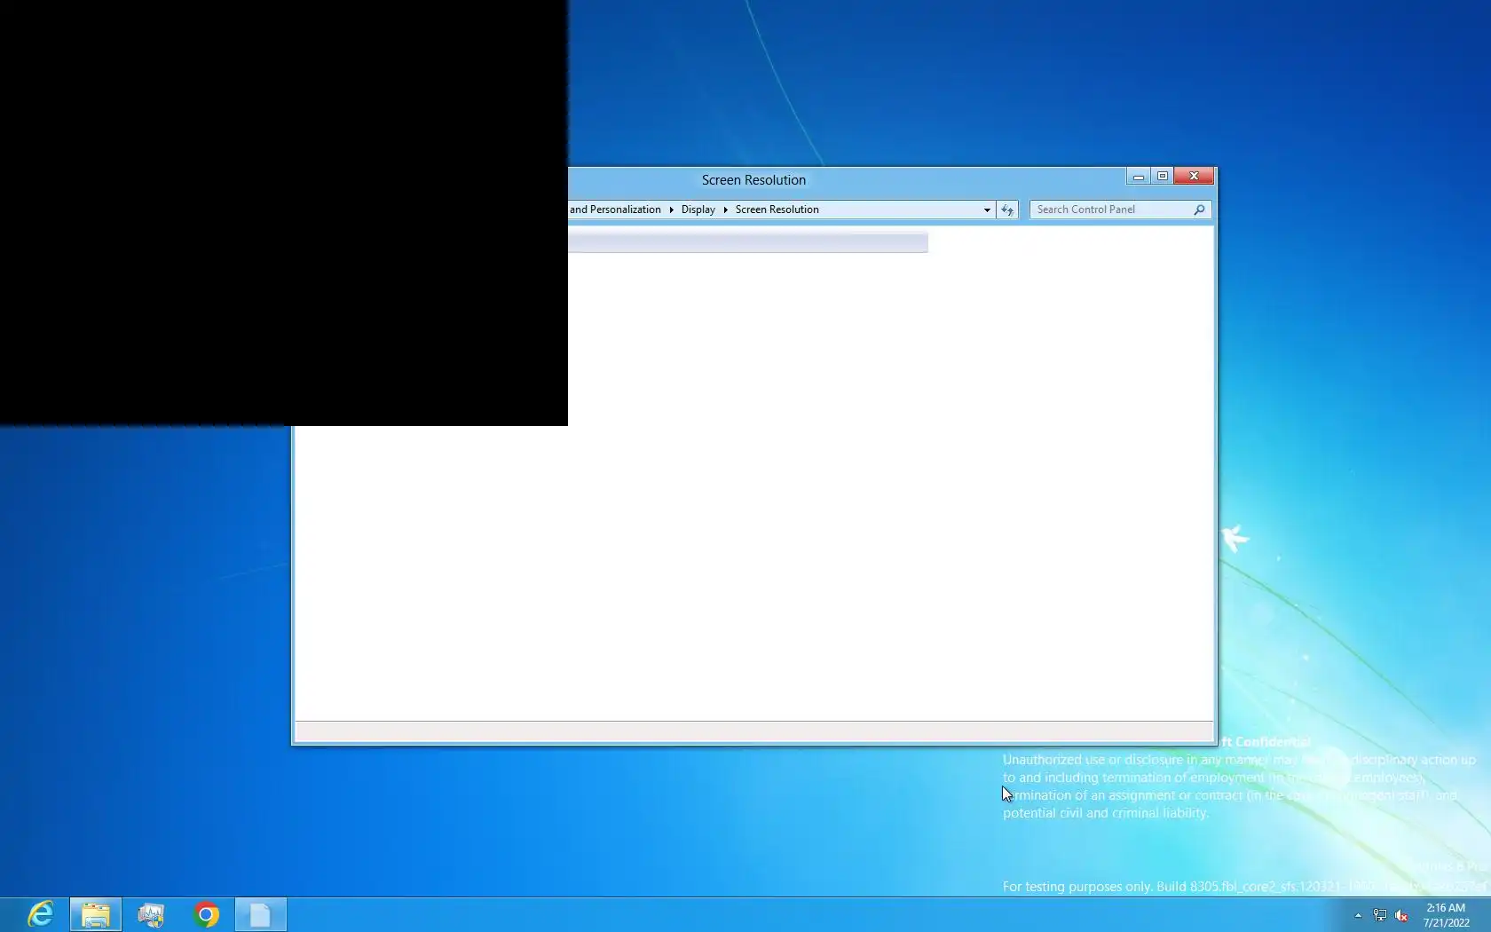This screenshot has height=932, width=1491.
Task: Refresh the Screen Resolution address bar
Action: (1007, 209)
